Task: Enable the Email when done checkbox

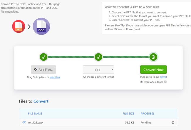Action: (x=165, y=82)
